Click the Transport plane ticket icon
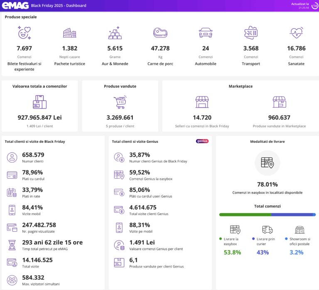This screenshot has height=290, width=319. [251, 32]
